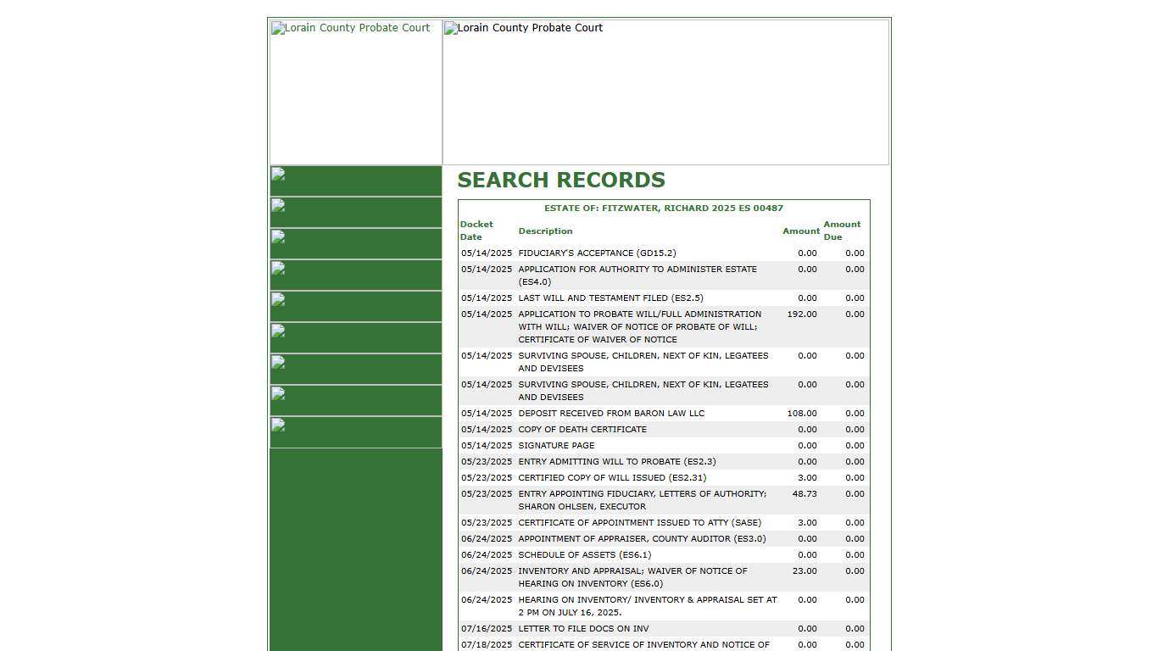The width and height of the screenshot is (1158, 651).
Task: Select the second green sidebar menu icon
Action: 355,212
